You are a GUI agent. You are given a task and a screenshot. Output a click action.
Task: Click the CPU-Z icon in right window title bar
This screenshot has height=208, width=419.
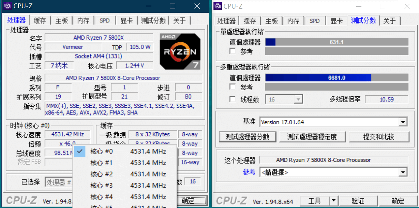[217, 6]
